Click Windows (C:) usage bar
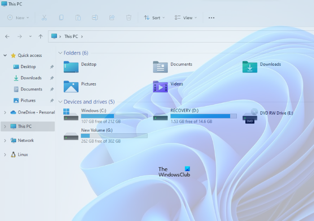This screenshot has height=221, width=314. (114, 116)
